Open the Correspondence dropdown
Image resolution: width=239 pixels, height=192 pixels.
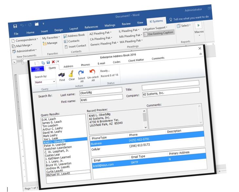25,40
